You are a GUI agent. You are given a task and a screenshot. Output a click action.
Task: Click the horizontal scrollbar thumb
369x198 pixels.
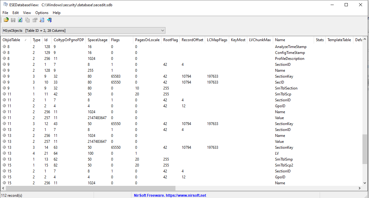91,188
